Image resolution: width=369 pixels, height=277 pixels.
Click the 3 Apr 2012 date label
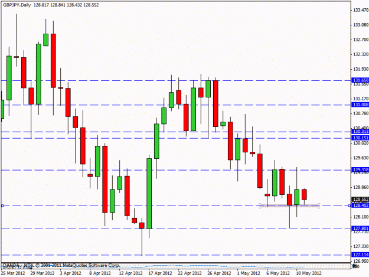71,273
